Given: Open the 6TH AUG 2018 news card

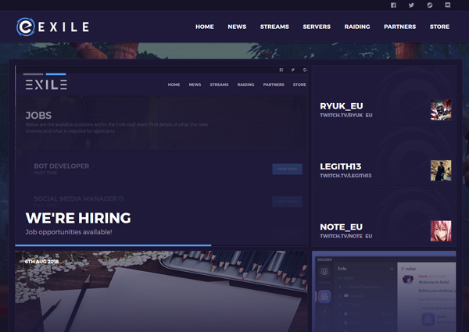Looking at the screenshot, I should [x=161, y=291].
